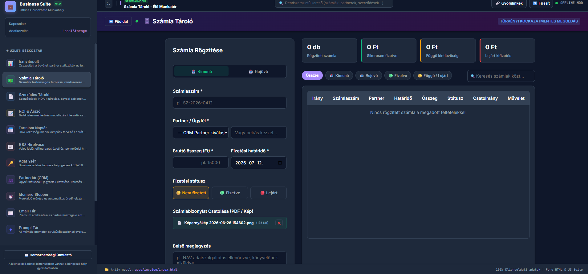Open the Hordozhatósági Útmutató guide
588x274 pixels.
48,255
